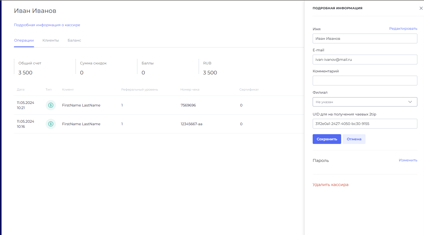
Task: Click Изменить next to Пароль
Action: click(x=408, y=160)
